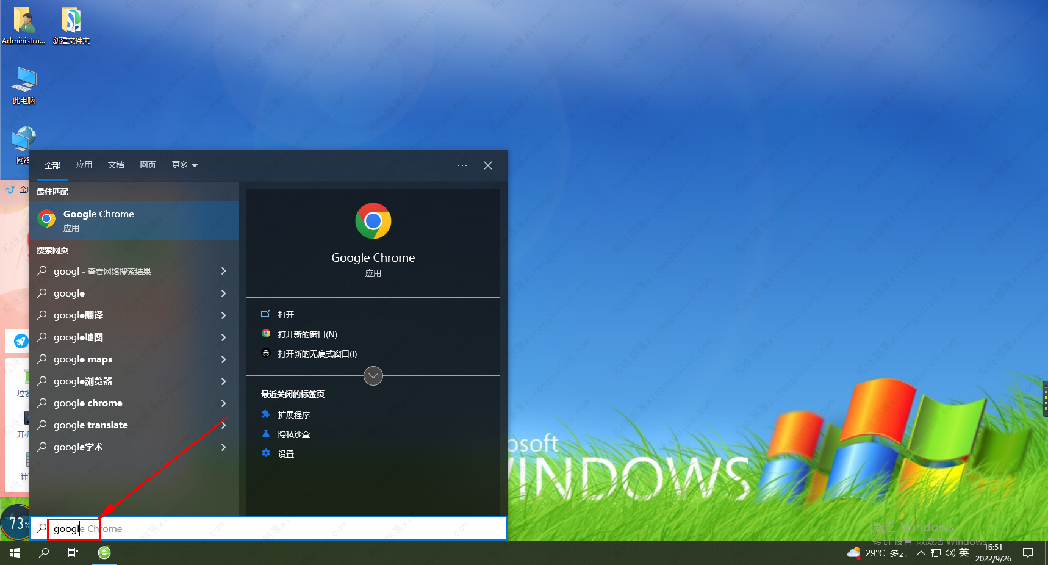
Task: Click the green browser icon on taskbar
Action: click(104, 553)
